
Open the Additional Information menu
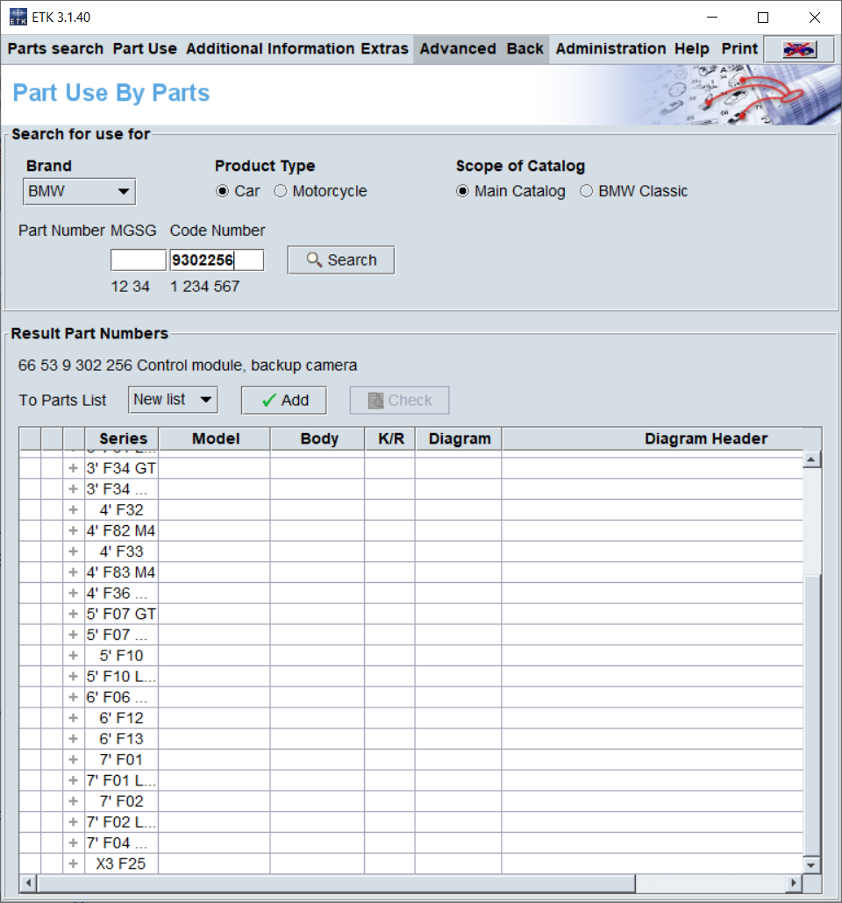click(x=270, y=49)
